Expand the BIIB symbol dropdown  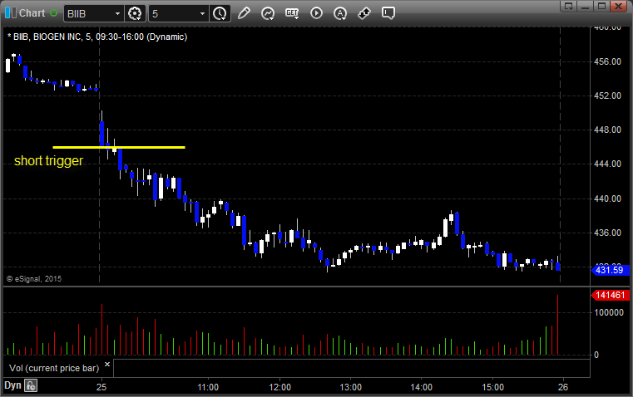(x=117, y=13)
